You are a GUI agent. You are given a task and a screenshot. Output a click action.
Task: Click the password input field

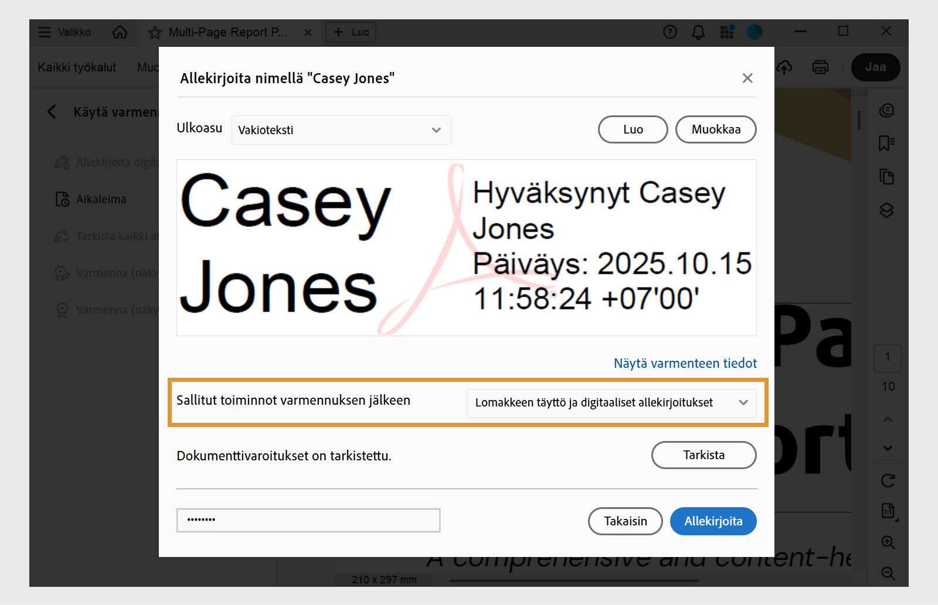[x=307, y=519]
